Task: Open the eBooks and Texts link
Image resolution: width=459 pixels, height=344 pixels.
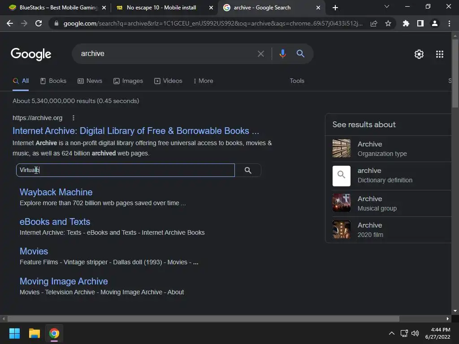Action: (x=55, y=222)
